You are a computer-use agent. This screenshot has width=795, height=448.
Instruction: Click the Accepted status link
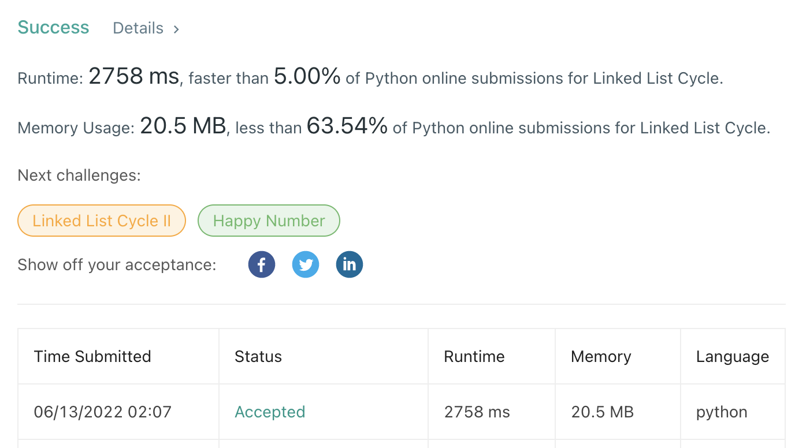270,412
